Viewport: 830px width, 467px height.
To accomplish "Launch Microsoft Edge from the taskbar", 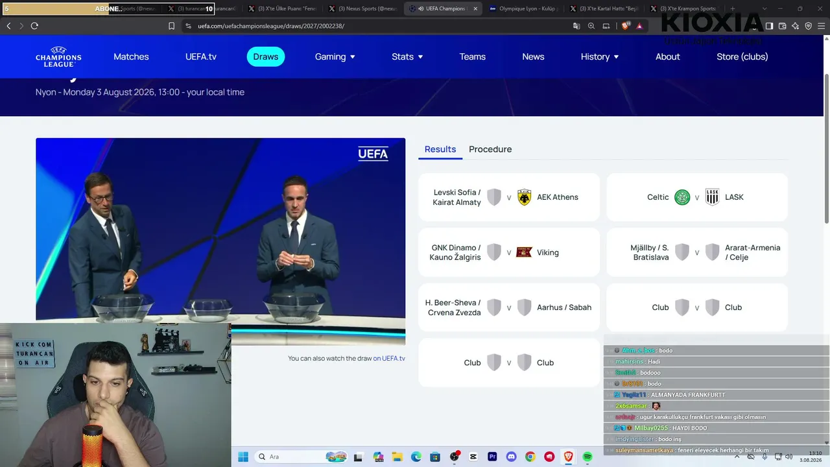I will tap(416, 457).
